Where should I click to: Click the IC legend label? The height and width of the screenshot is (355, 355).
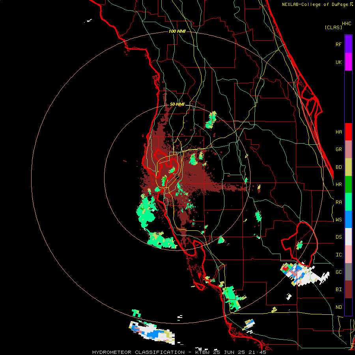click(x=338, y=255)
